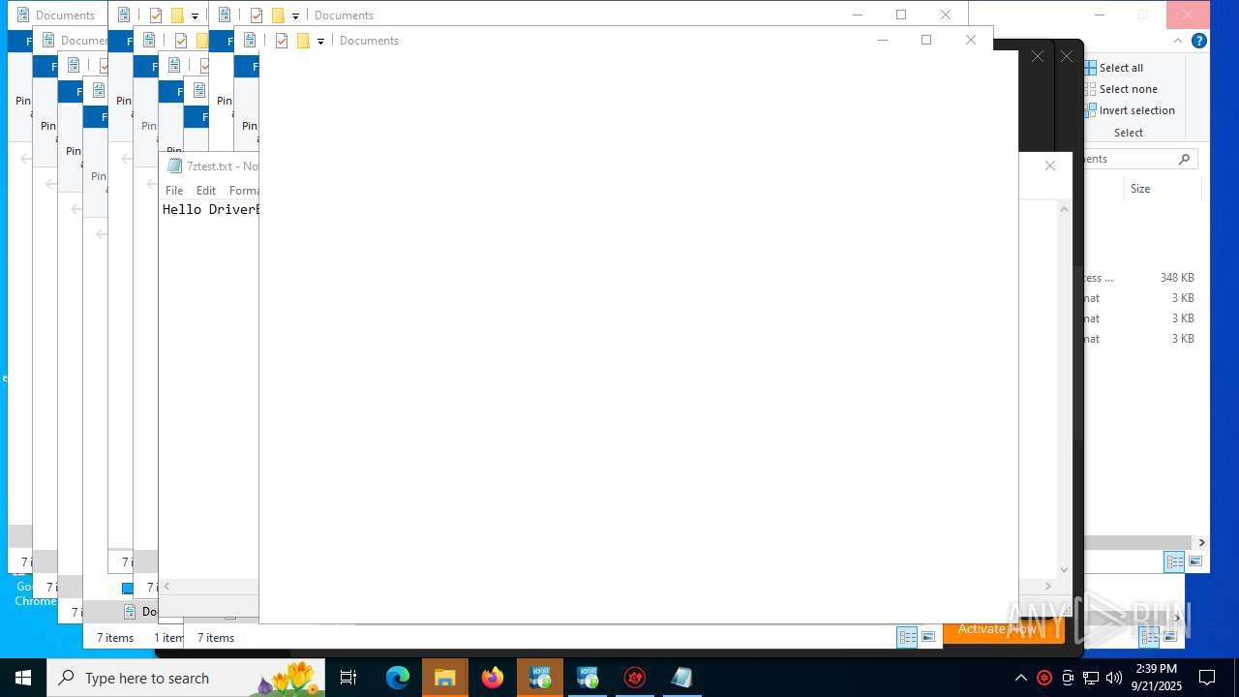Open the Windows Start menu
Screen dimensions: 1239x697
coord(23,678)
